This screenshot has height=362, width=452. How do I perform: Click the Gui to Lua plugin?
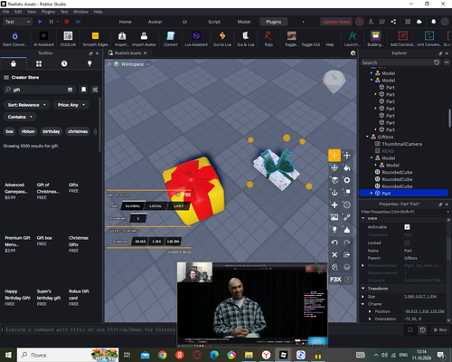click(222, 39)
